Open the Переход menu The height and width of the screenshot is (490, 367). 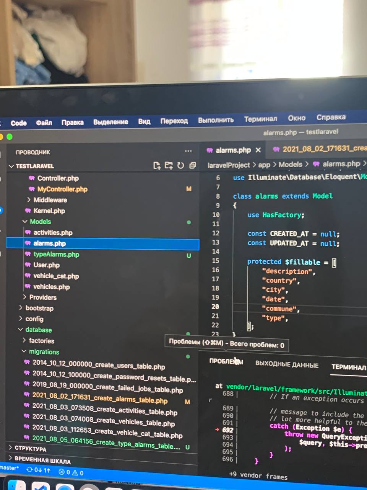tap(174, 121)
